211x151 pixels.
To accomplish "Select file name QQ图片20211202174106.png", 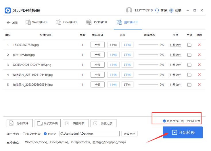I will point(32,65).
